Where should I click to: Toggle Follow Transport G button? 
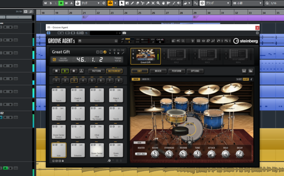[x=54, y=59]
